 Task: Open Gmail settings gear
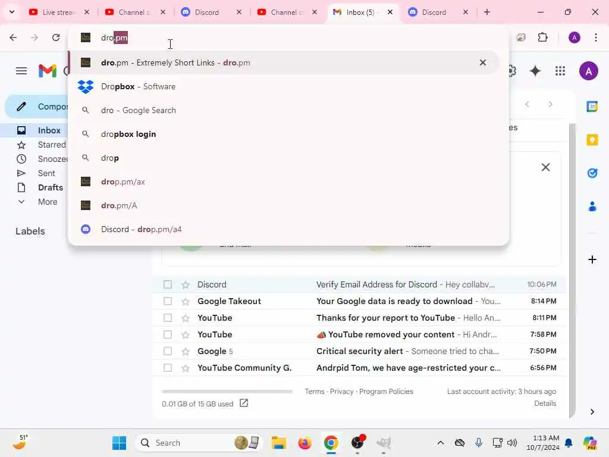[512, 71]
